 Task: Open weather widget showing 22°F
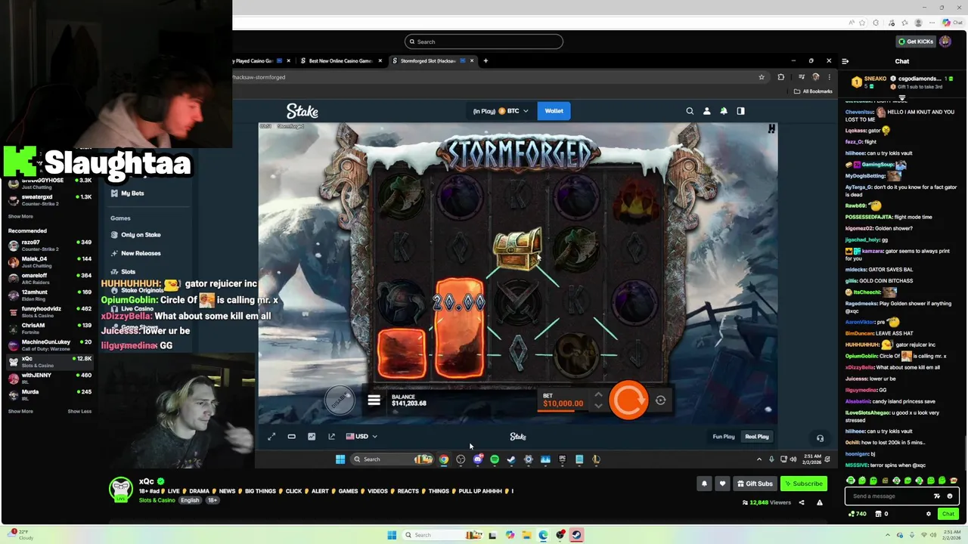coord(19,535)
